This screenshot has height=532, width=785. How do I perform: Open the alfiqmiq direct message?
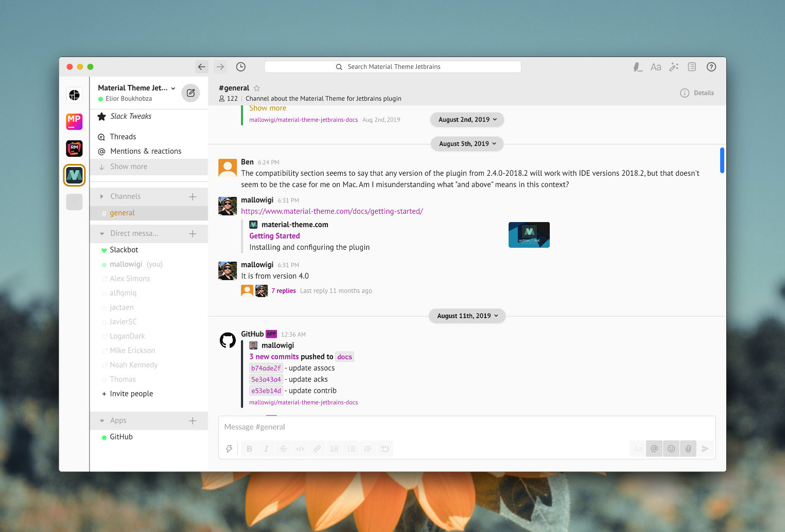149,293
